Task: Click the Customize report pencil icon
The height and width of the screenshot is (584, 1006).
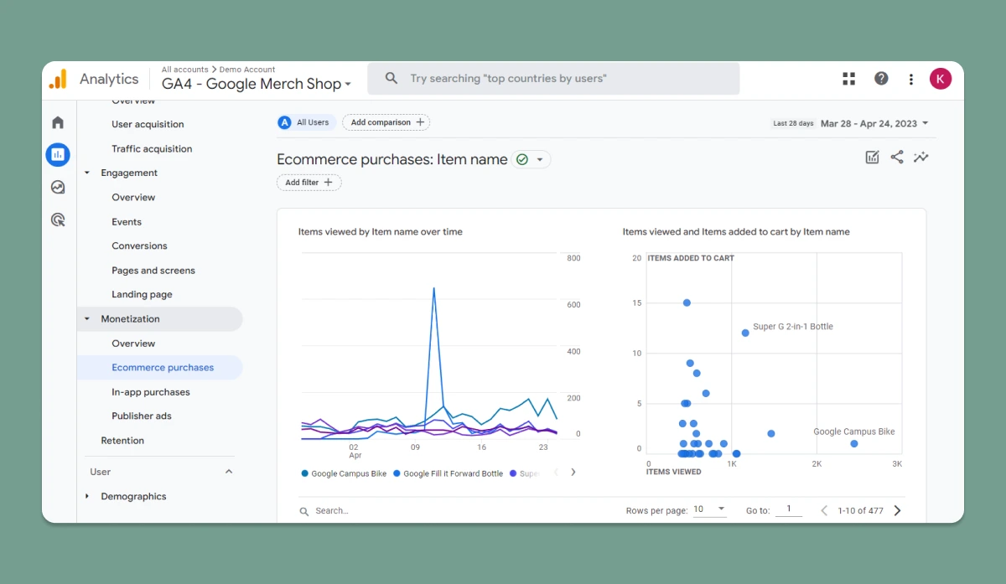Action: tap(872, 157)
